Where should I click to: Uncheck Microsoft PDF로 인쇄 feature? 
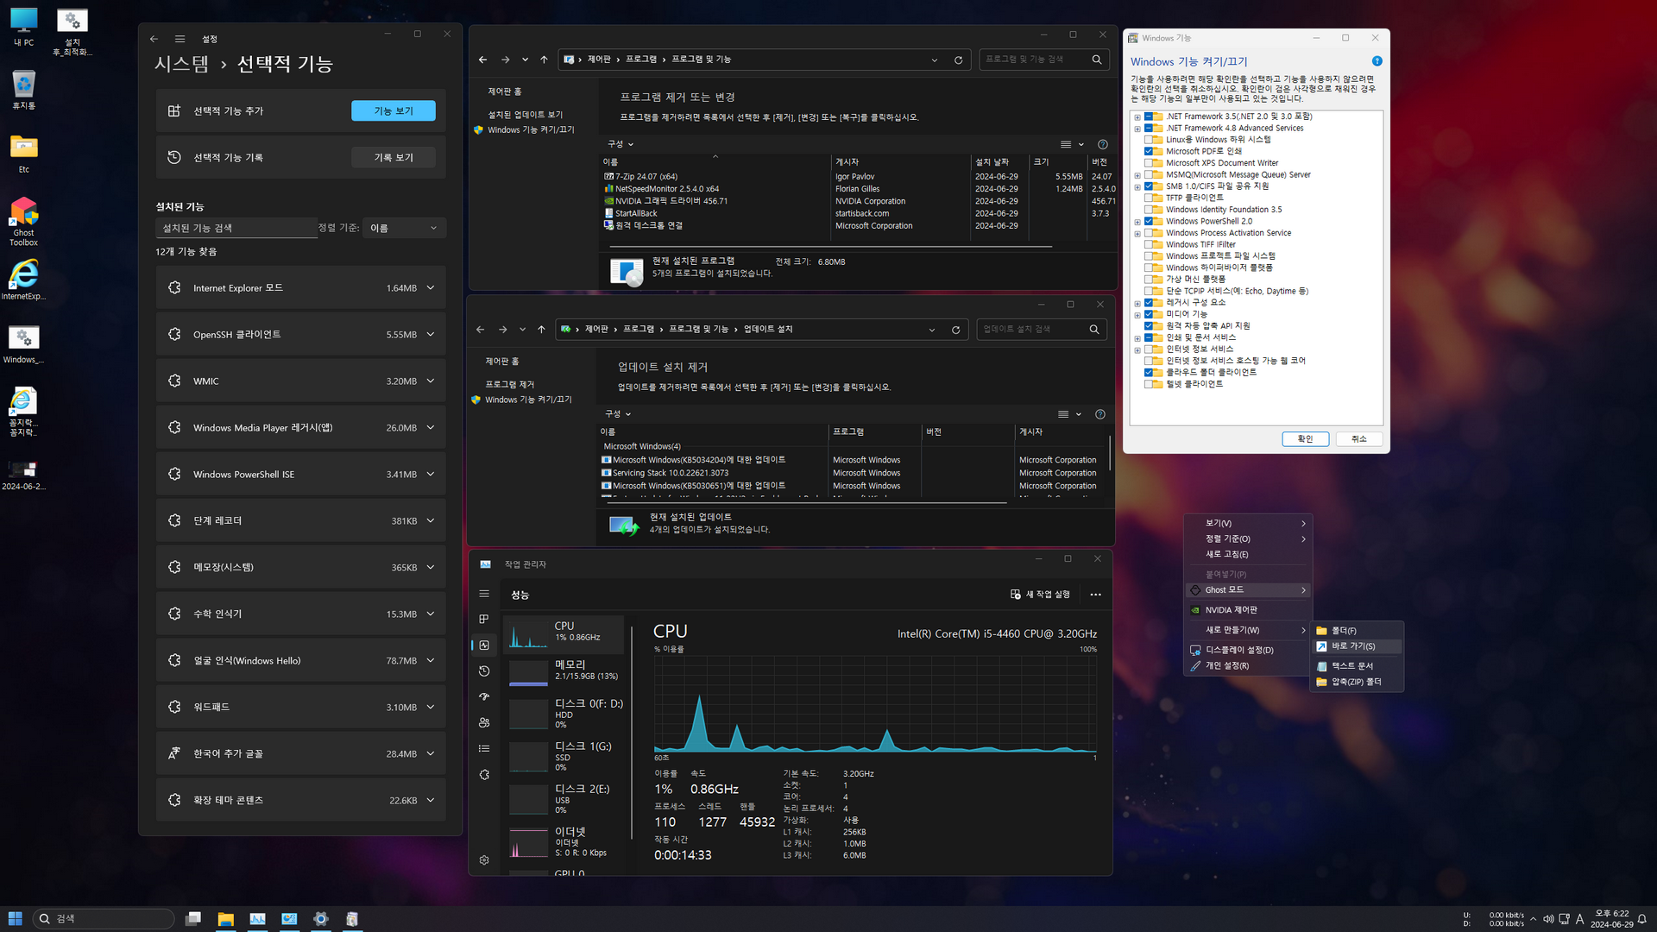[1149, 151]
